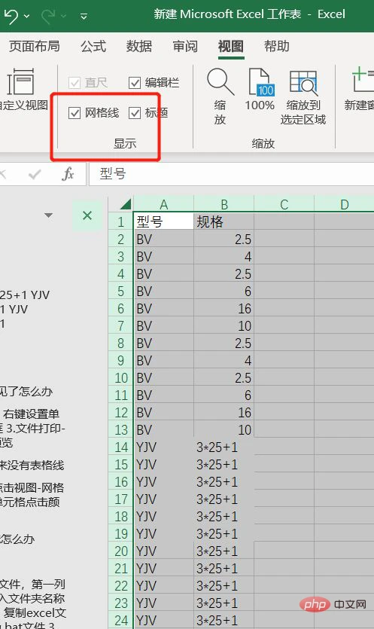The width and height of the screenshot is (374, 629).
Task: Select column D header
Action: pos(345,205)
